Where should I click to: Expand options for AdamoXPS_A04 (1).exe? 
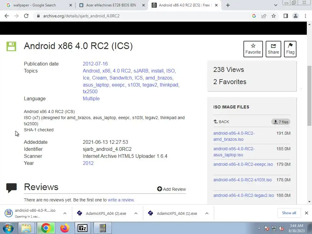click(x=207, y=213)
